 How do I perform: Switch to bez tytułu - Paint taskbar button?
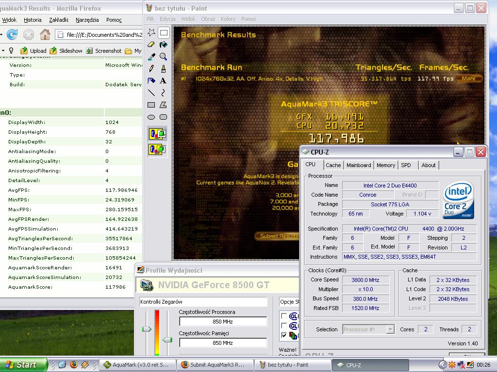pyautogui.click(x=293, y=365)
